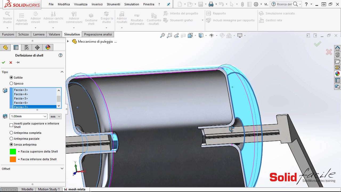Cancel the shell definition with the red X
The width and height of the screenshot is (341, 192).
(11, 62)
